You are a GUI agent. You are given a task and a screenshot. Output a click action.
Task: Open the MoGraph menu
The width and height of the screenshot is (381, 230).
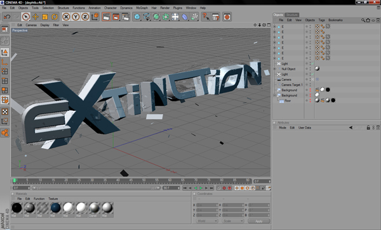coord(142,8)
